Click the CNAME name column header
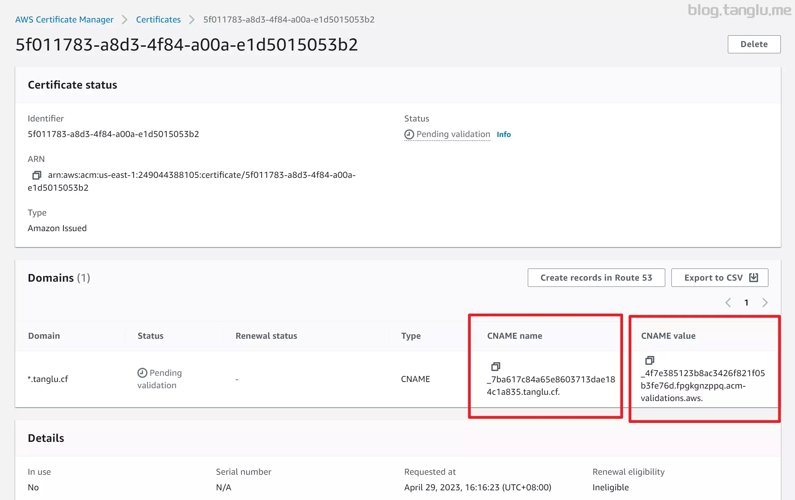Image resolution: width=795 pixels, height=500 pixels. point(514,336)
